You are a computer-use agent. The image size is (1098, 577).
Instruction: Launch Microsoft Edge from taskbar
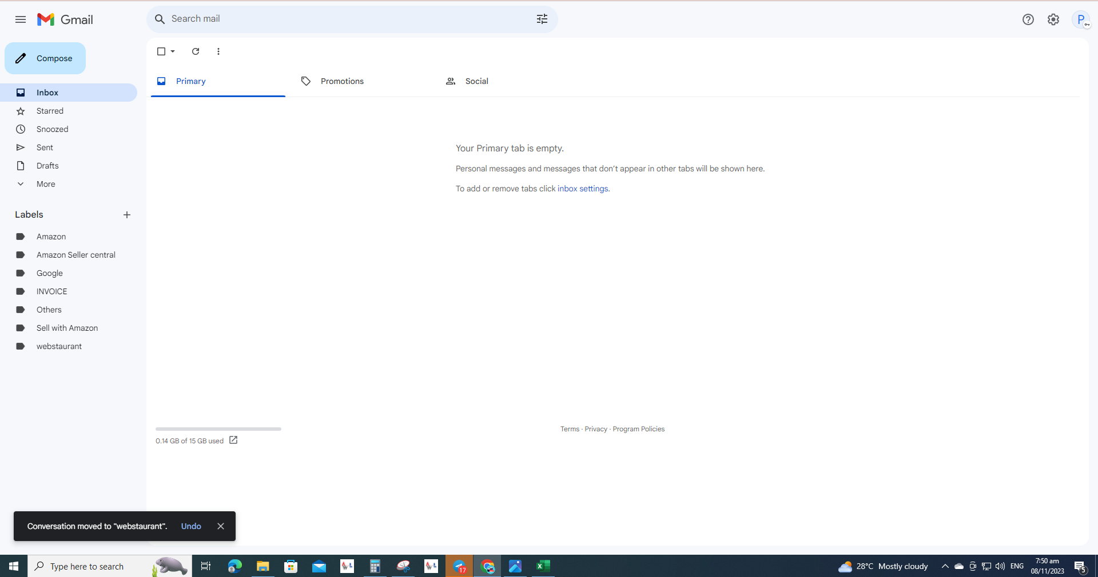pos(234,566)
